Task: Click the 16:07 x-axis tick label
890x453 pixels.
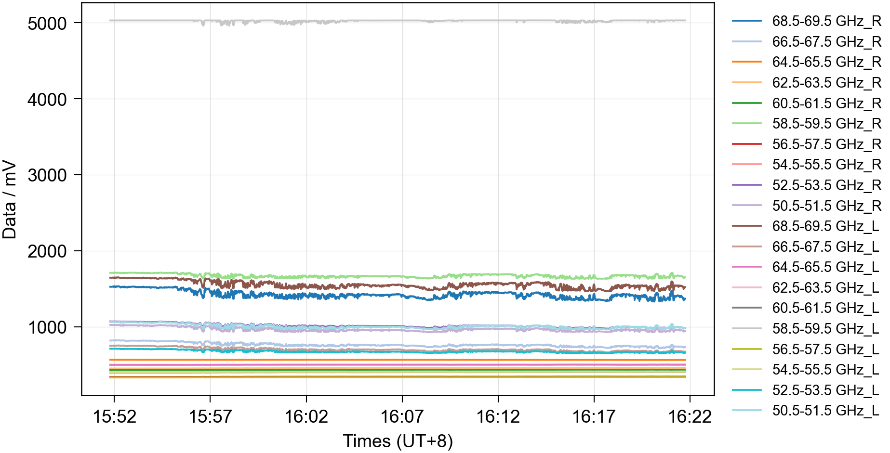Action: pyautogui.click(x=402, y=416)
